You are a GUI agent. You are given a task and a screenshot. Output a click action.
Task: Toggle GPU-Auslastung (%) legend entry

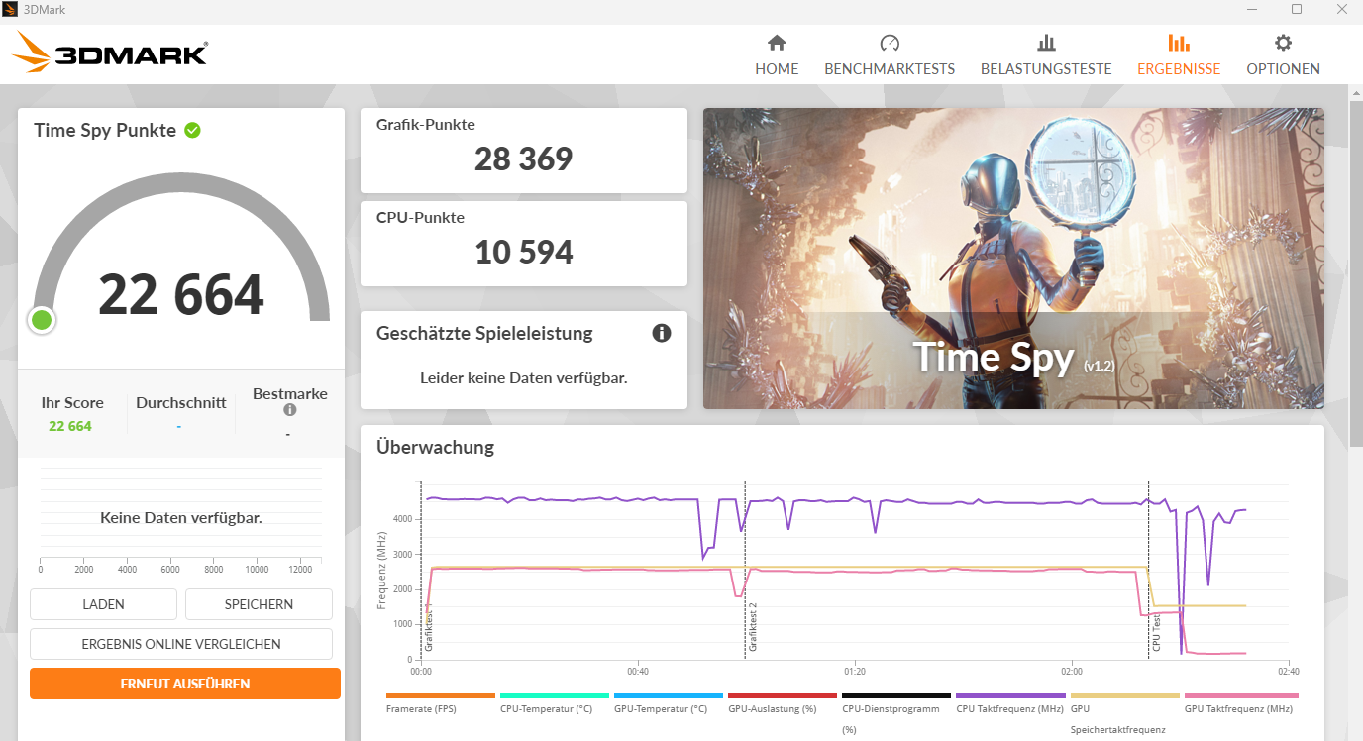pos(783,702)
